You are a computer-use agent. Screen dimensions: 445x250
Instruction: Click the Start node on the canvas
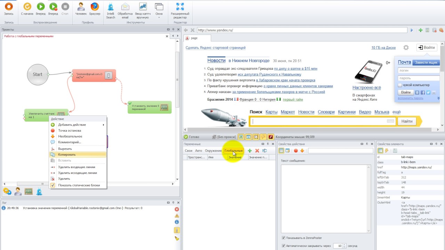coord(38,74)
